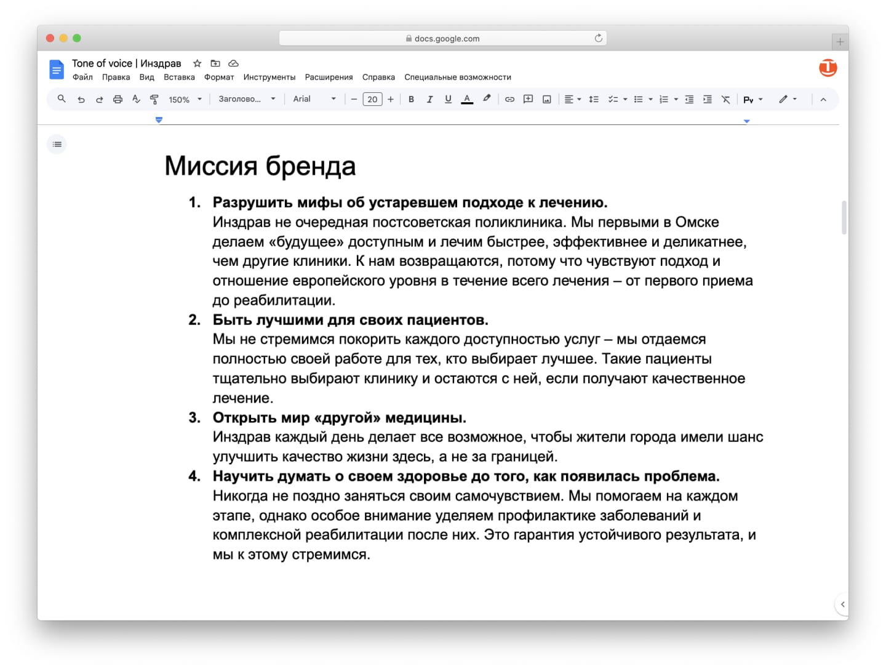Print the document
Viewport: 886px width, 671px height.
coord(118,99)
